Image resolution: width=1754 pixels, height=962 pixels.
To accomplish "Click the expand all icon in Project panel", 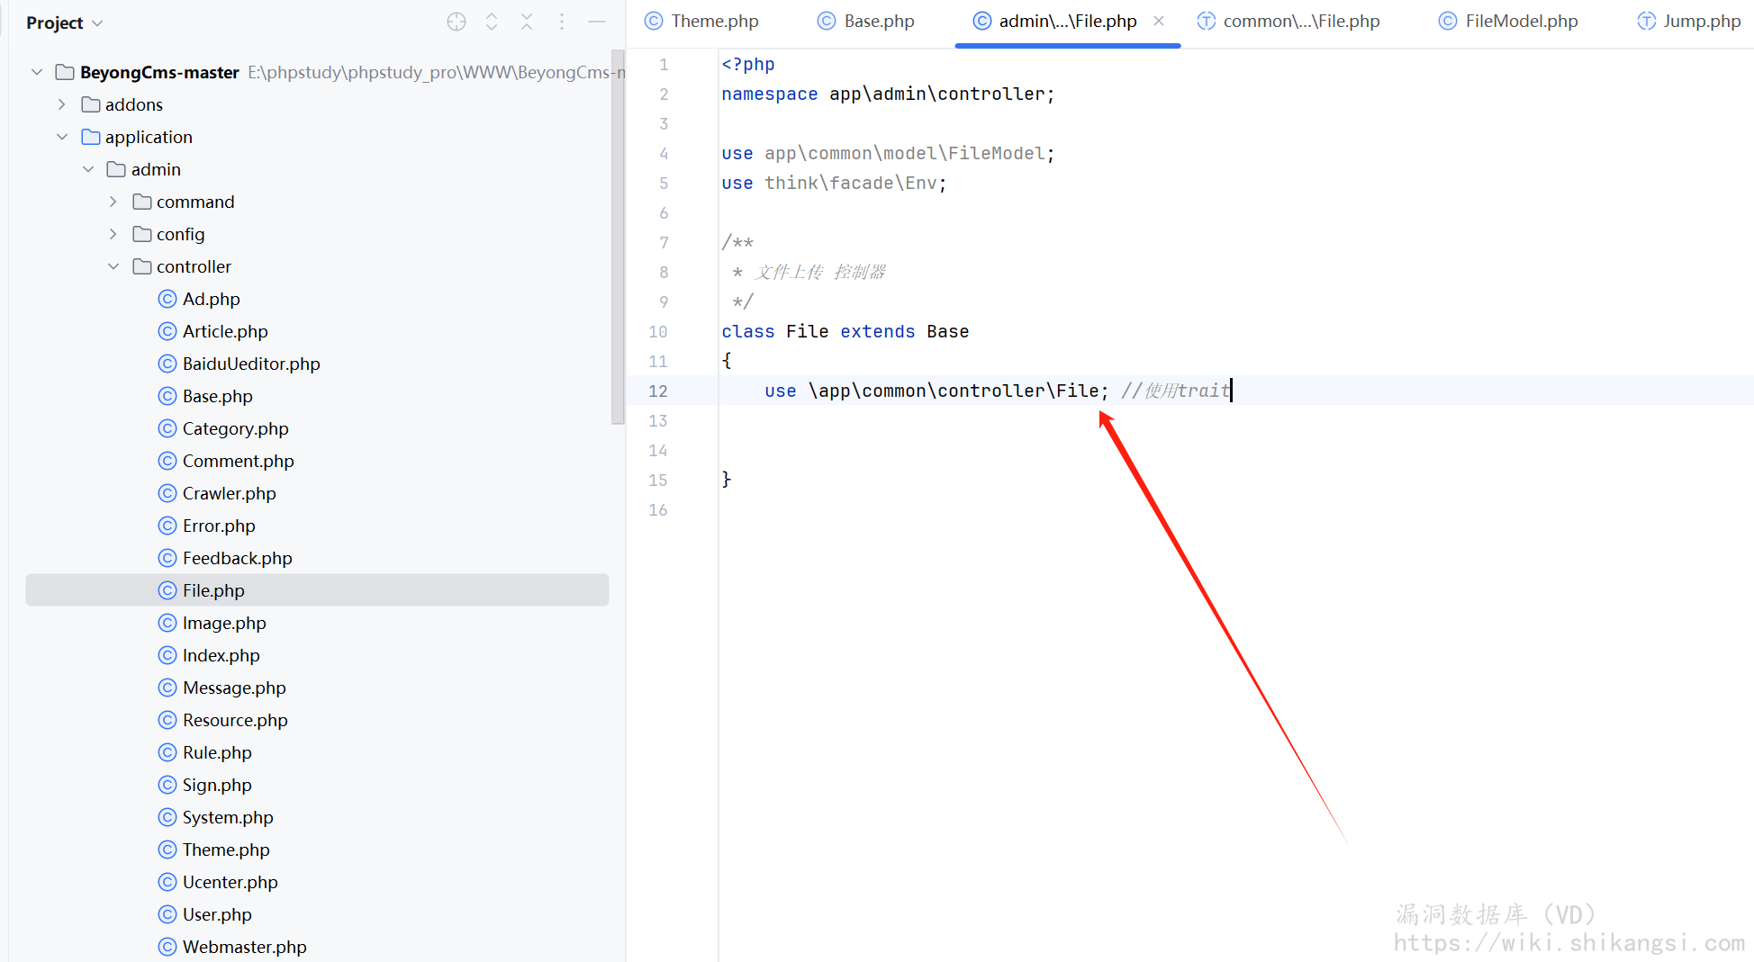I will pyautogui.click(x=492, y=22).
